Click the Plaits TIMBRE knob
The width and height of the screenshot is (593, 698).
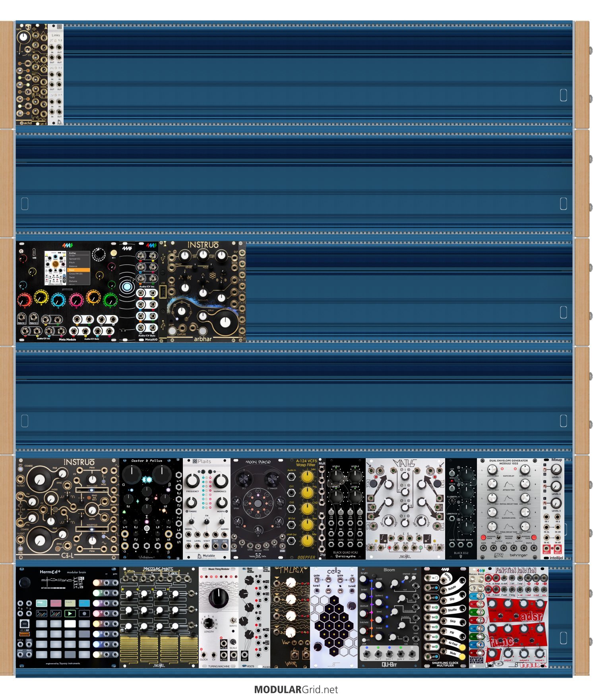click(x=192, y=502)
